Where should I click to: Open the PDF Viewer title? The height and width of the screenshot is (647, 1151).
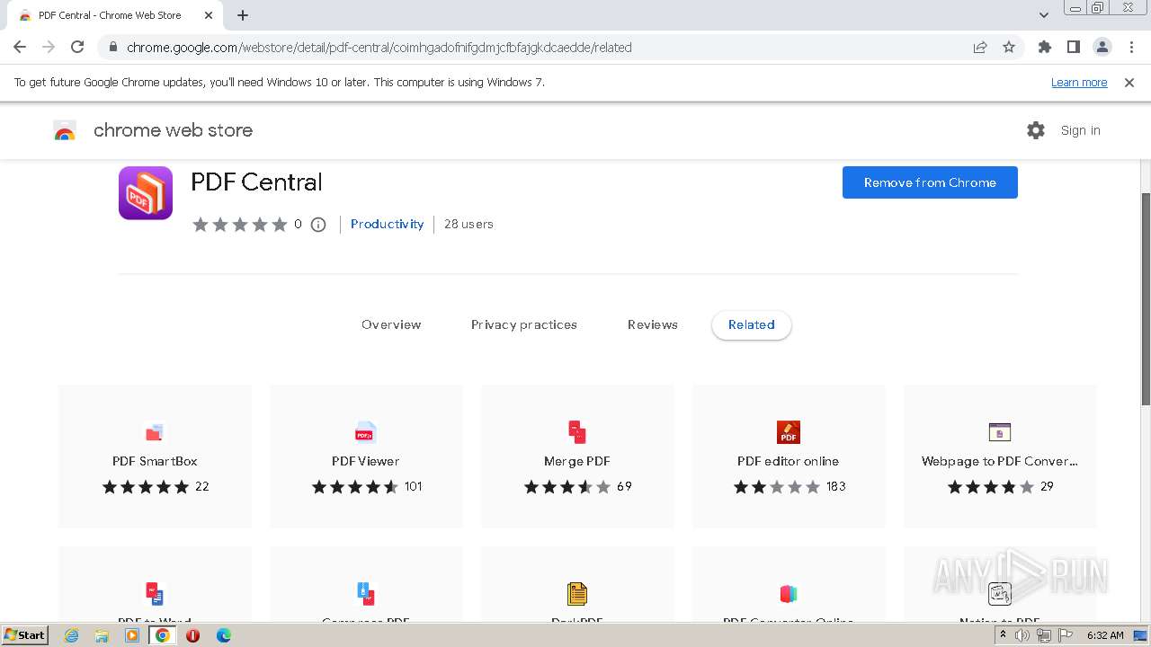click(365, 461)
